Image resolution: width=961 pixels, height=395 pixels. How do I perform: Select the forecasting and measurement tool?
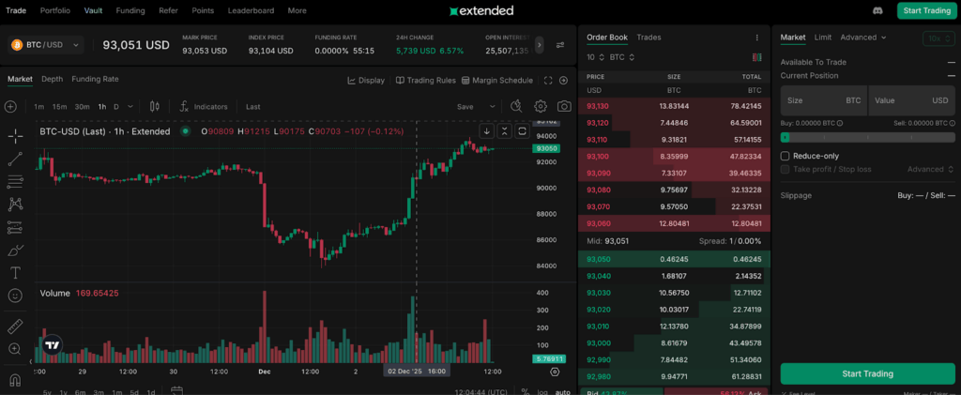[x=15, y=227]
